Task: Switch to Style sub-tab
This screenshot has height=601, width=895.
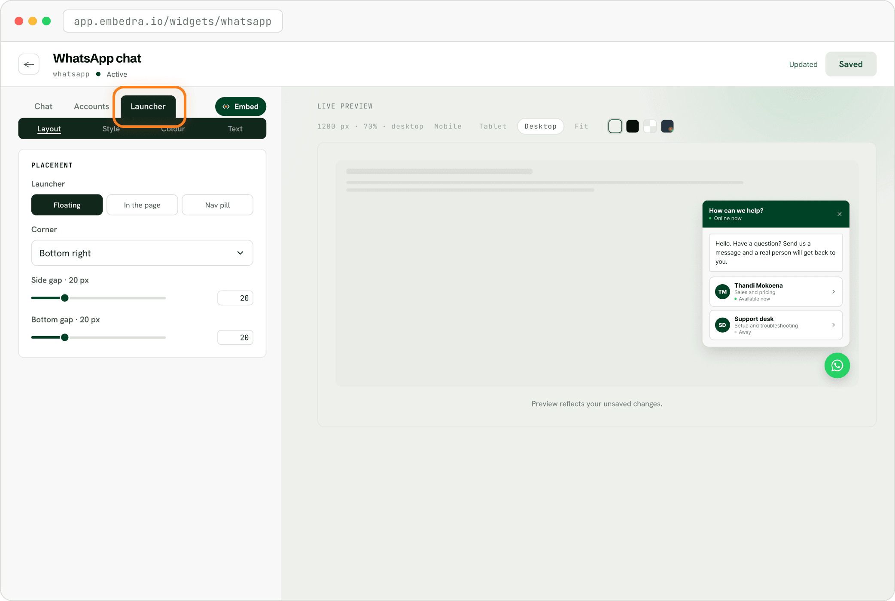Action: tap(111, 129)
